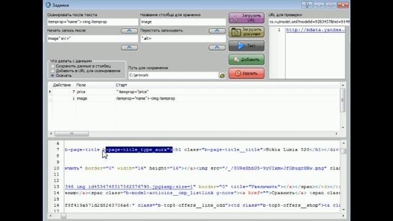
Task: Select the 'Добавить в URL для сканирования' radio button
Action: [53, 71]
